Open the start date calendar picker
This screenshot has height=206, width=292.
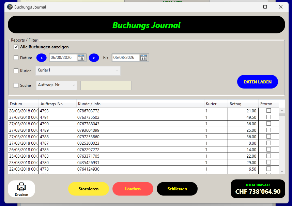(x=81, y=58)
